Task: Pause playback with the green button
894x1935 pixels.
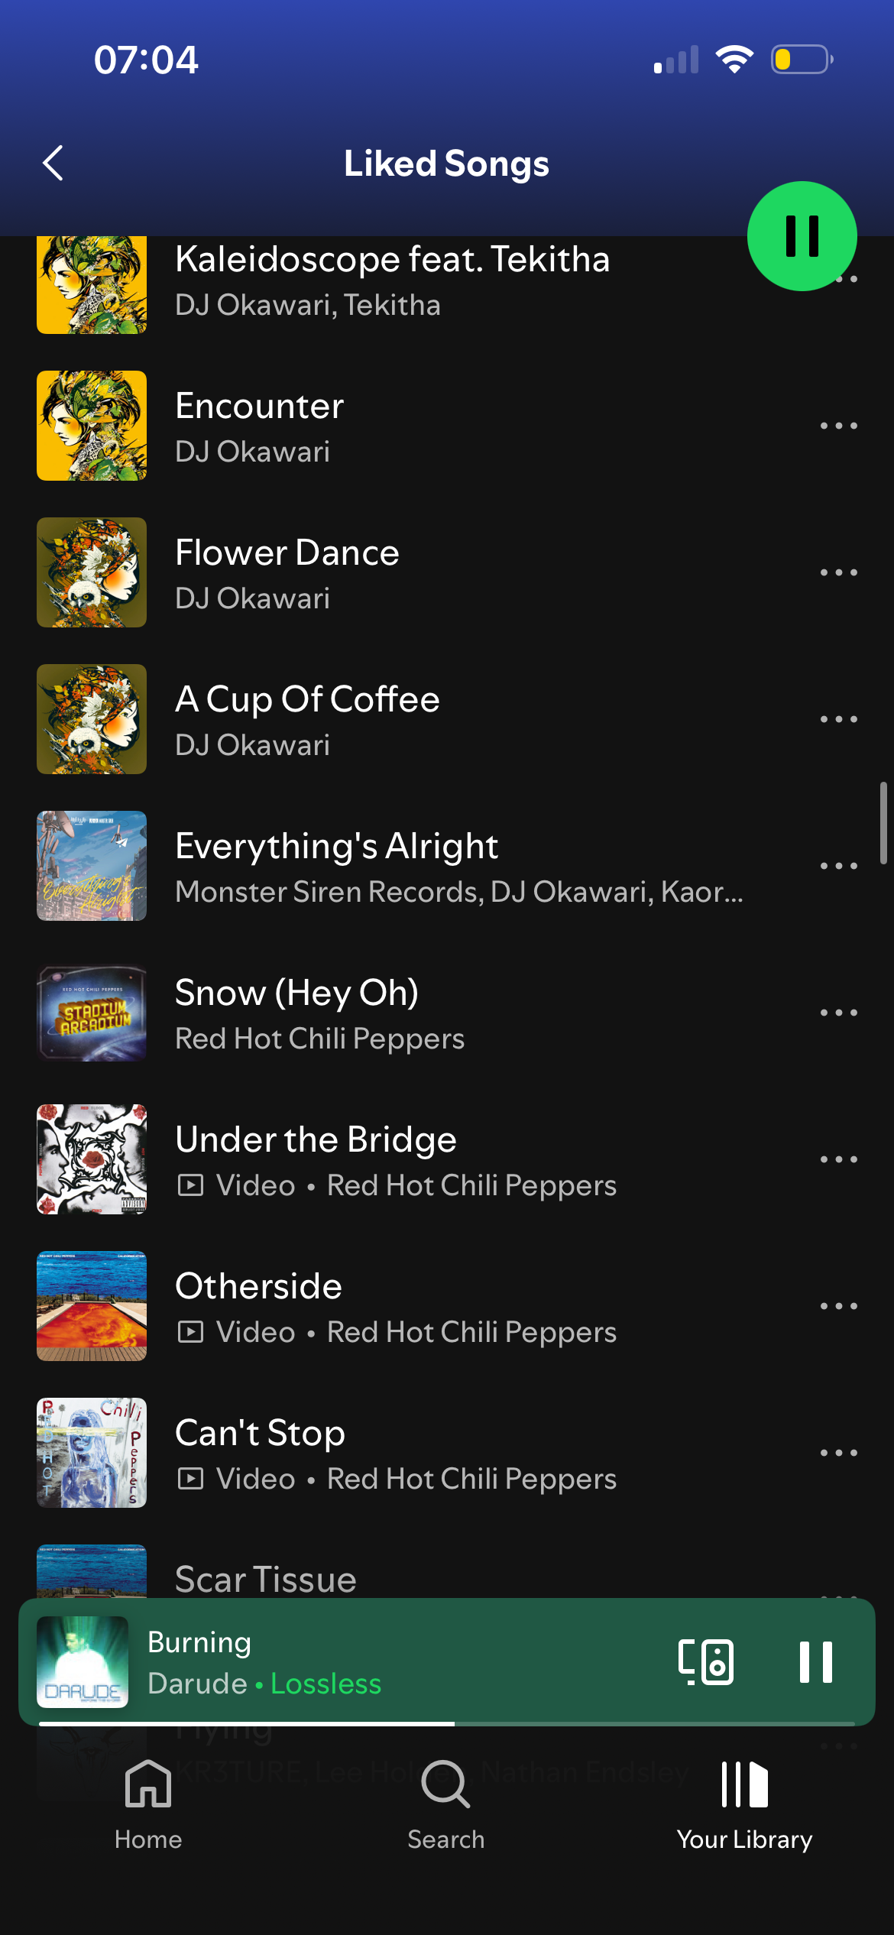Action: point(802,236)
